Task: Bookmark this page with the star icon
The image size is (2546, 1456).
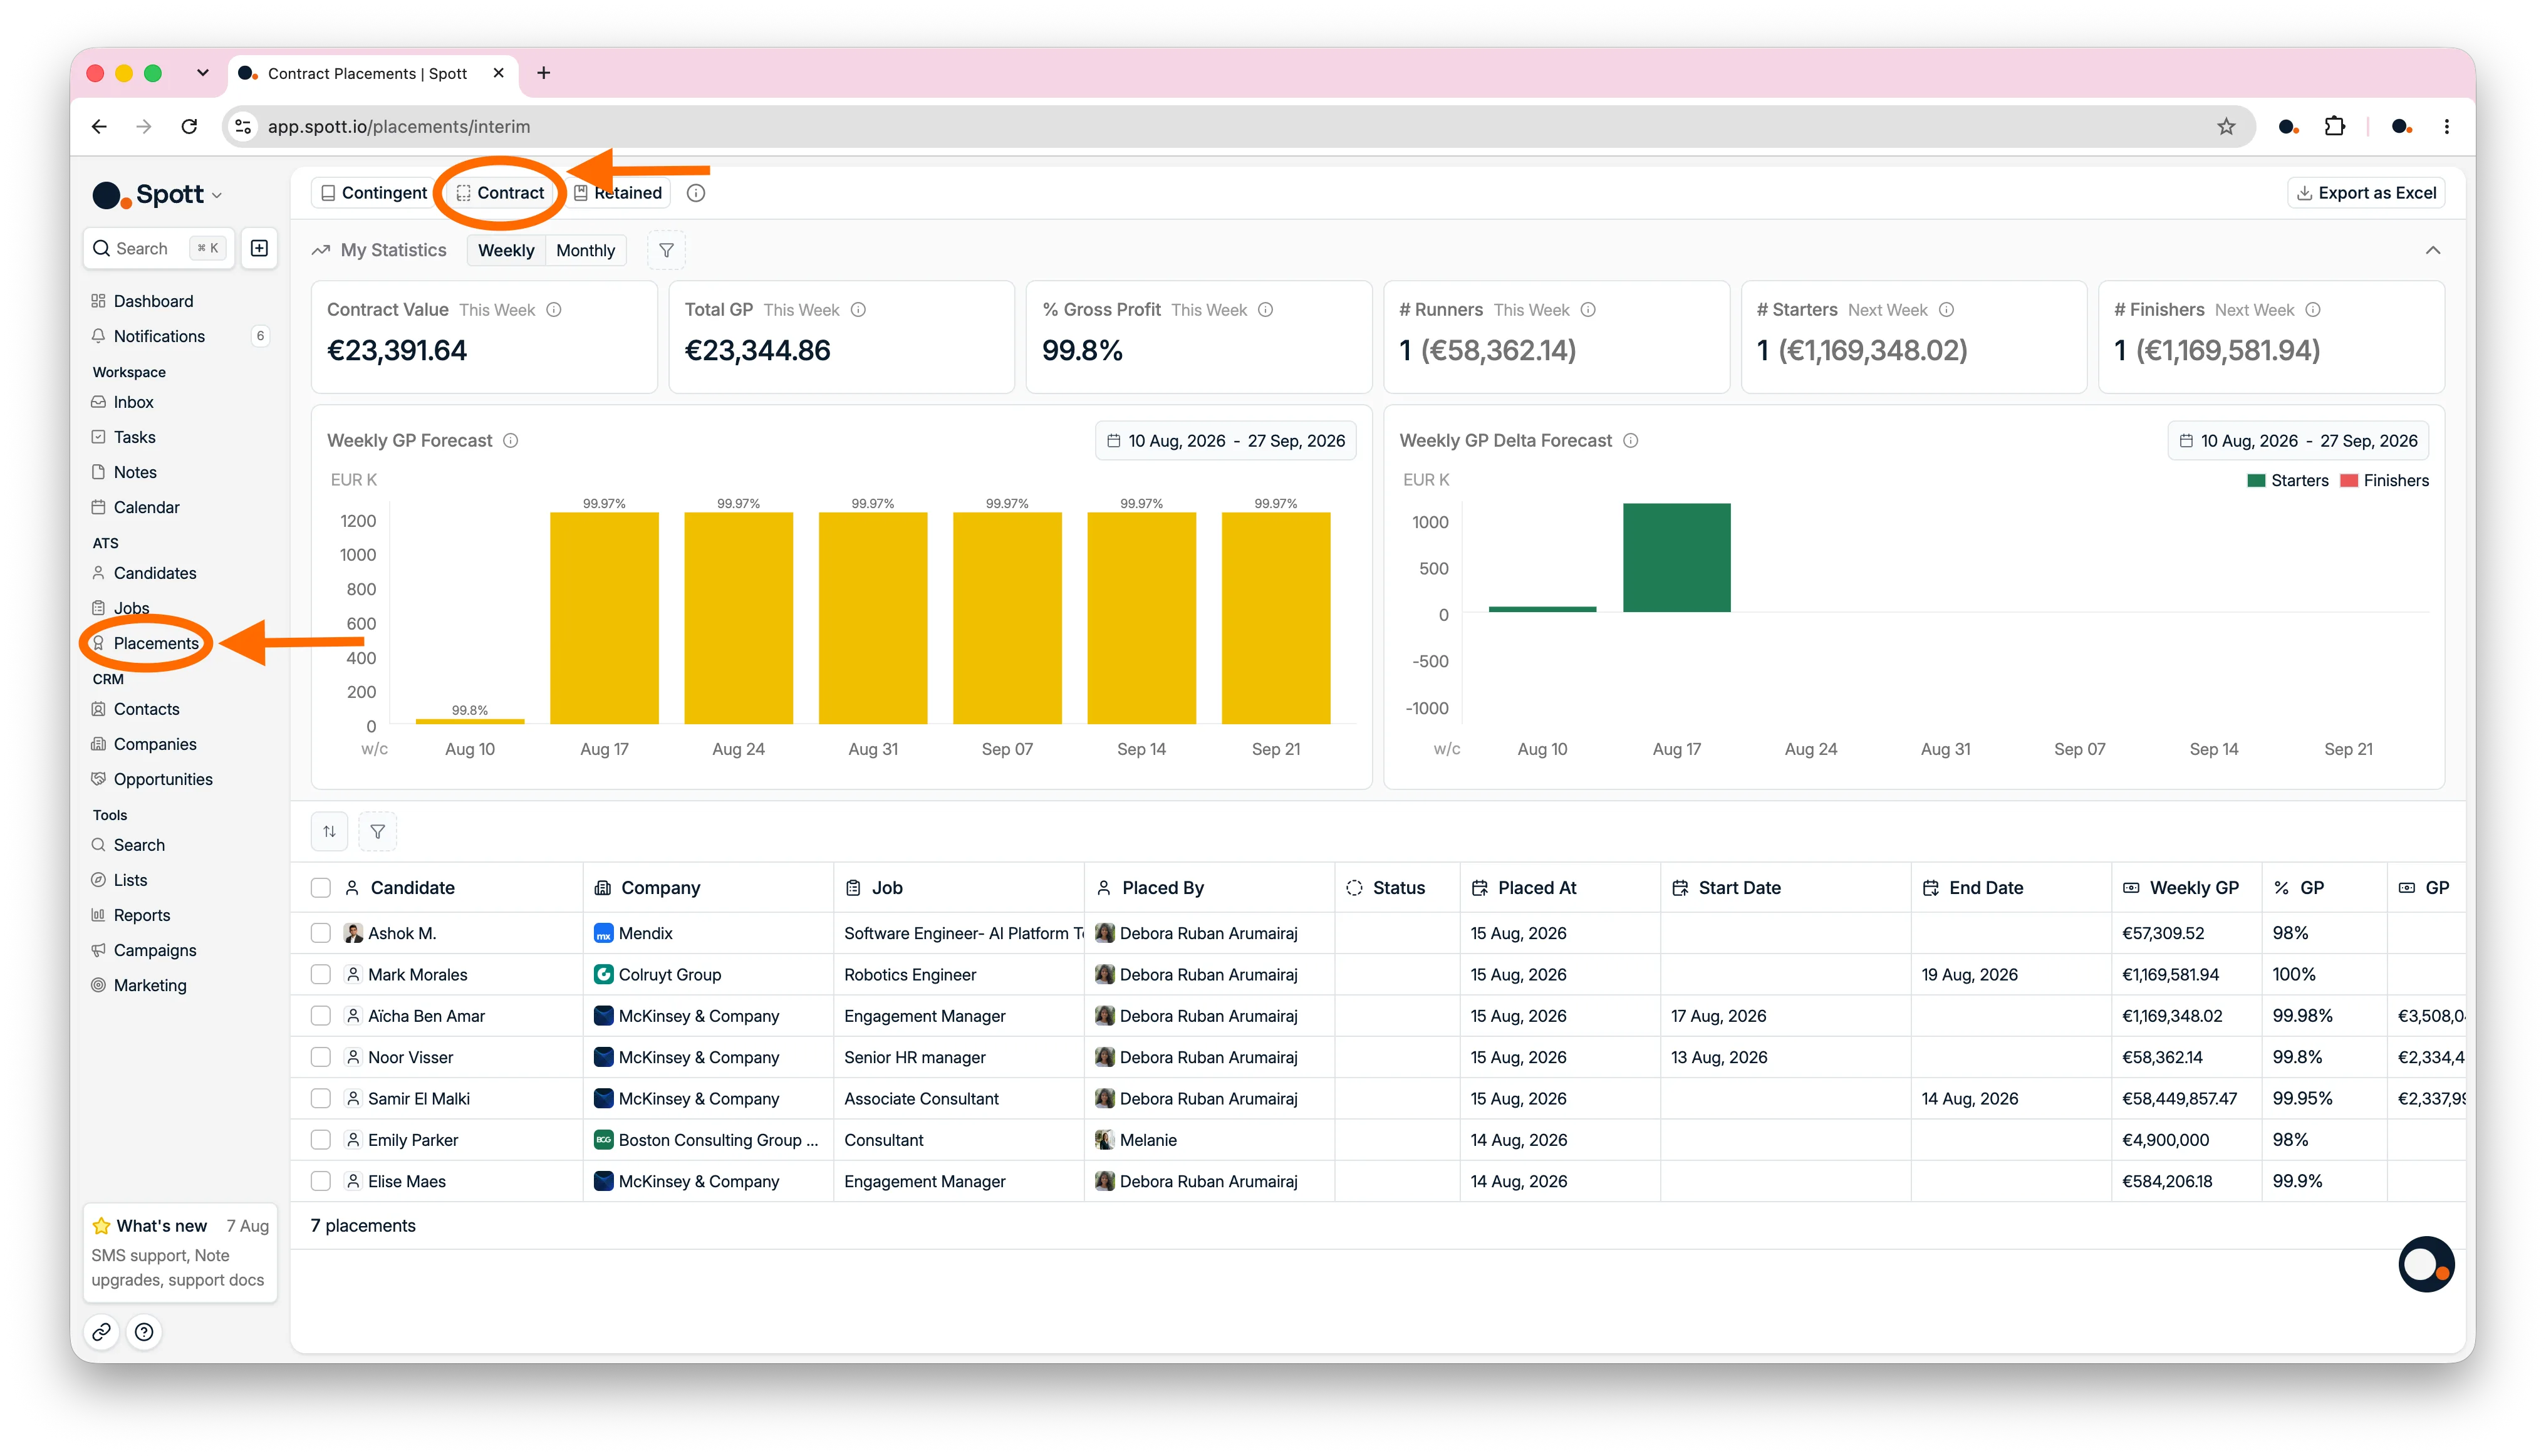Action: 2225,127
